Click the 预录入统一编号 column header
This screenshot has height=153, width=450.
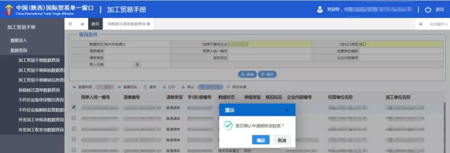pos(95,97)
